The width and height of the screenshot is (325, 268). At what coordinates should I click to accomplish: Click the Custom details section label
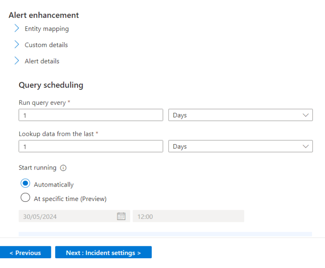point(46,45)
